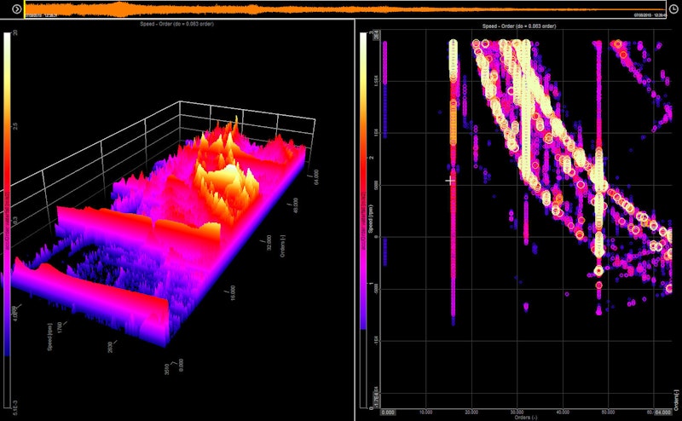Click the 0.000 minimum orders axis field
The width and height of the screenshot is (682, 421).
388,412
